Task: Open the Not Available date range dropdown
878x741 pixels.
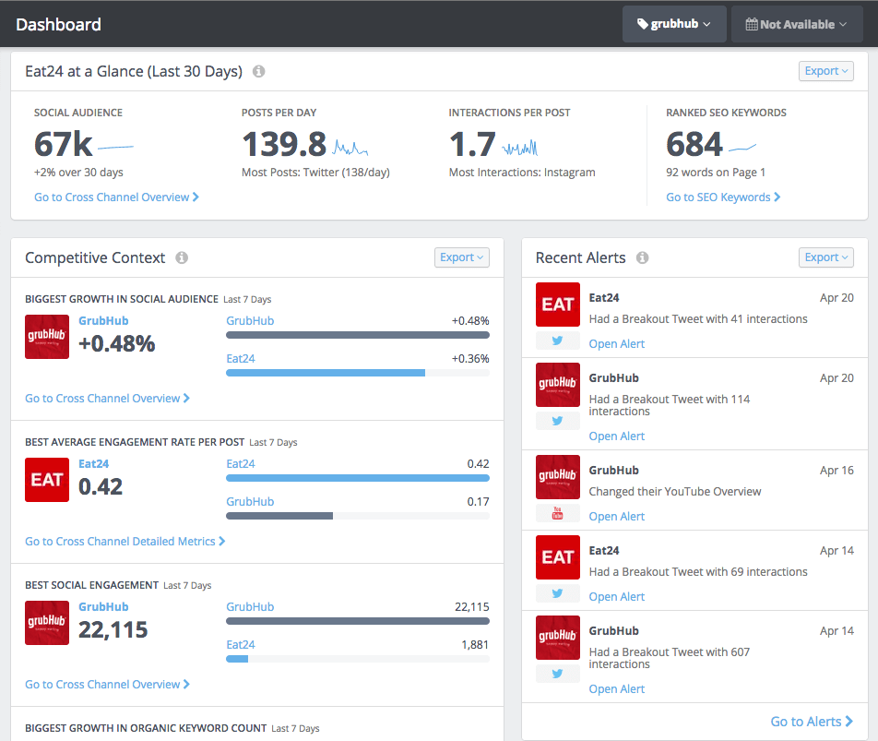Action: (796, 24)
